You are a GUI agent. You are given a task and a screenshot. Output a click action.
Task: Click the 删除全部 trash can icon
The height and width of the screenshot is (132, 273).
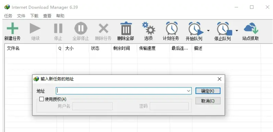[126, 28]
